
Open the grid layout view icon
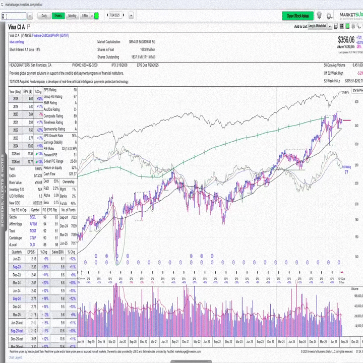click(342, 27)
